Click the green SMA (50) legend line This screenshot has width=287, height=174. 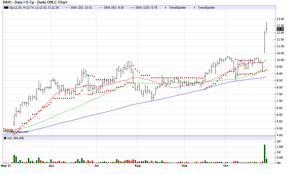[101, 8]
